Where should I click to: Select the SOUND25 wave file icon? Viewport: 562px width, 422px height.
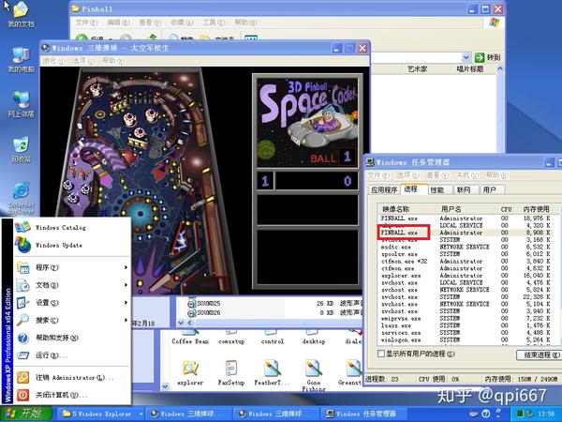[x=192, y=303]
